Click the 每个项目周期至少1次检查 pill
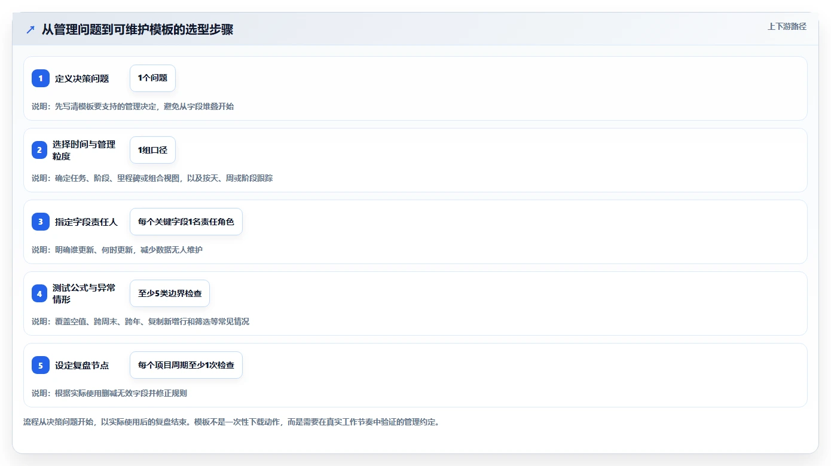 186,365
